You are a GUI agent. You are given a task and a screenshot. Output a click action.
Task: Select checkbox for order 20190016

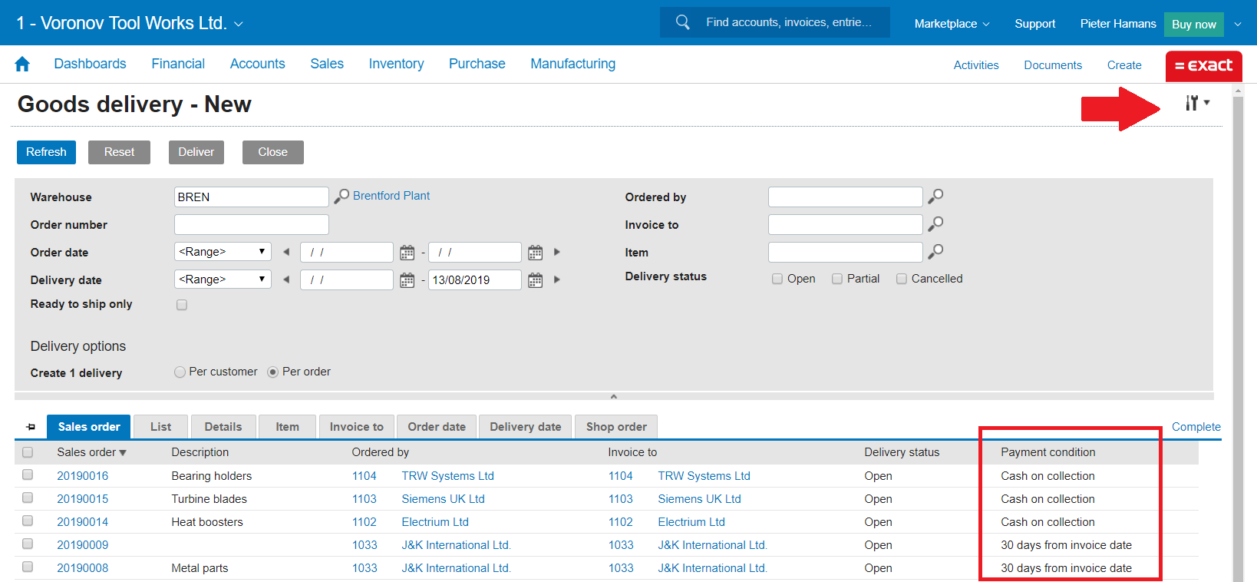28,475
